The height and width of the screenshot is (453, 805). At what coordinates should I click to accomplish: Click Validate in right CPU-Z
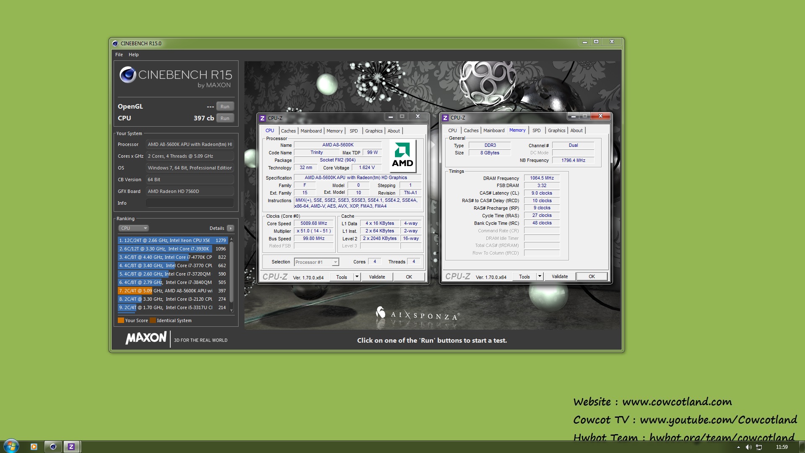tap(560, 276)
